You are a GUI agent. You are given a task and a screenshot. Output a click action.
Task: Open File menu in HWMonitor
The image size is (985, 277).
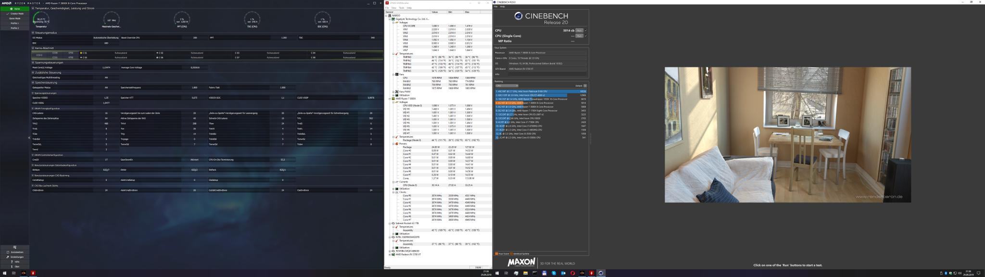(387, 8)
